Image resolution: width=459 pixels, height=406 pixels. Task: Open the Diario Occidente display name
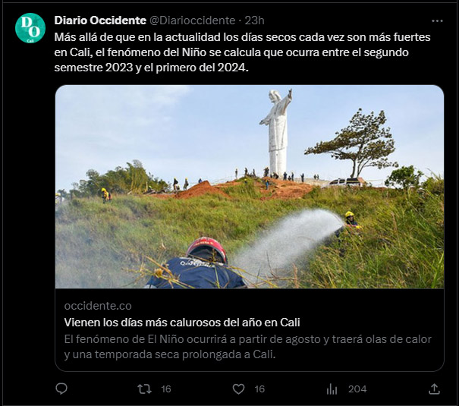100,20
